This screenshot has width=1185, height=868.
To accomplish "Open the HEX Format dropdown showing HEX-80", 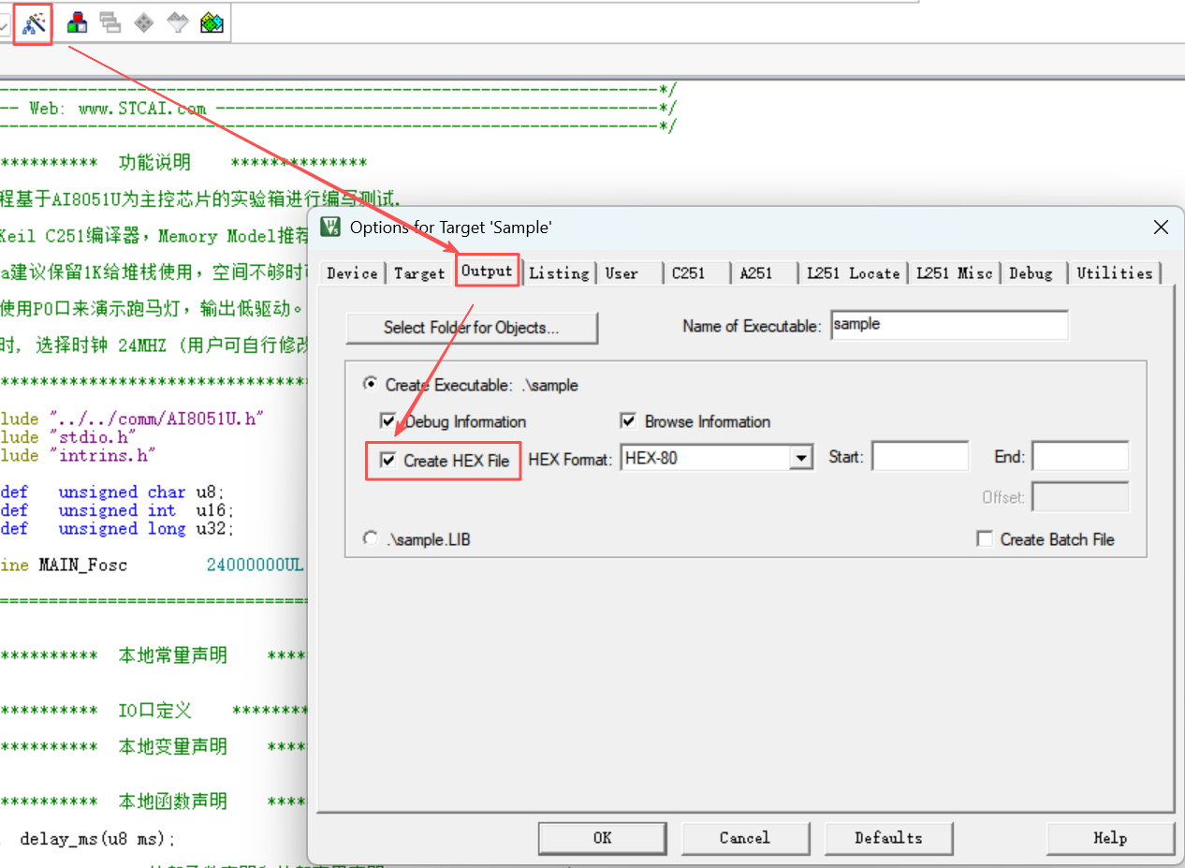I will pos(799,457).
